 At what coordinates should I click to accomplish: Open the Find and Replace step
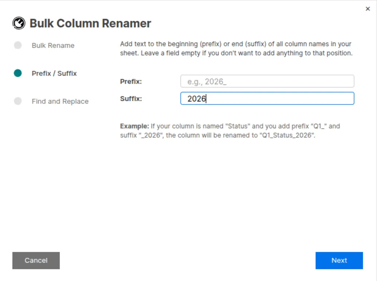pyautogui.click(x=60, y=101)
